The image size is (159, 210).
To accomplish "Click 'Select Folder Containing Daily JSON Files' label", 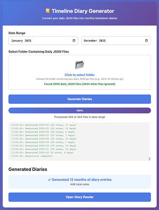I will (x=39, y=52).
